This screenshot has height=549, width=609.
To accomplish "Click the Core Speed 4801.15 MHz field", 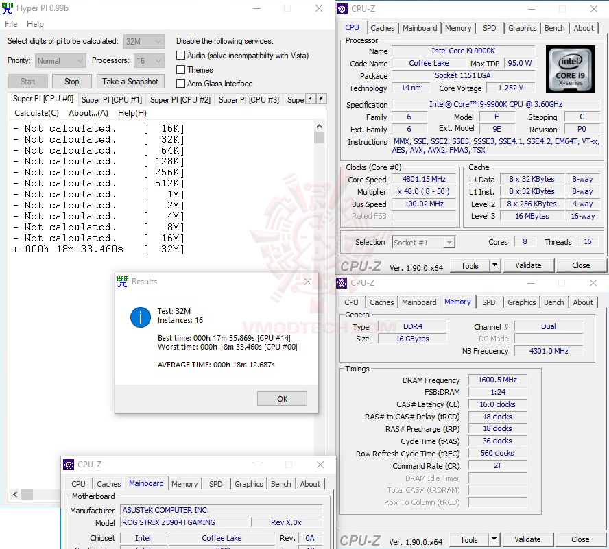I will [424, 179].
